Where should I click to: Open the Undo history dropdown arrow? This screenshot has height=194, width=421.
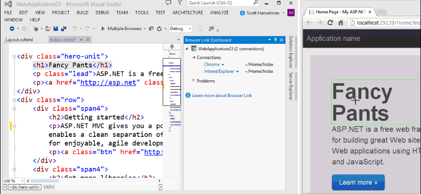point(80,29)
